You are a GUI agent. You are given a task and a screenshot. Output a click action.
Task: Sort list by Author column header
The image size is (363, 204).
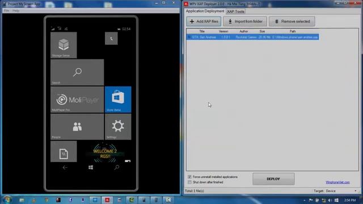pyautogui.click(x=243, y=31)
